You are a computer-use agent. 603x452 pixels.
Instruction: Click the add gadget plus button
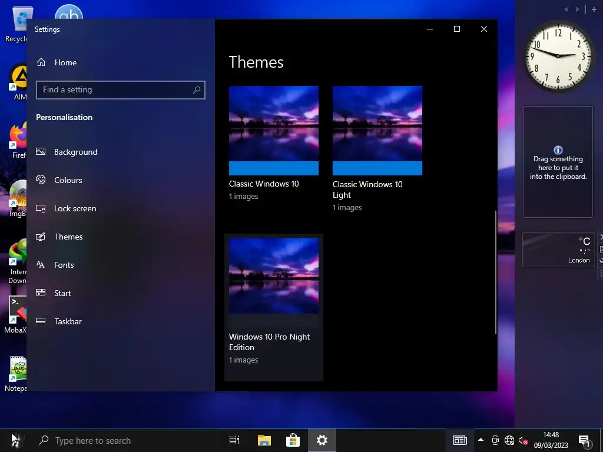(x=594, y=9)
